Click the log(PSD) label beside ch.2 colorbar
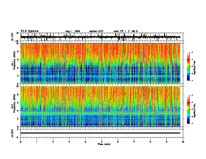 pyautogui.click(x=195, y=111)
